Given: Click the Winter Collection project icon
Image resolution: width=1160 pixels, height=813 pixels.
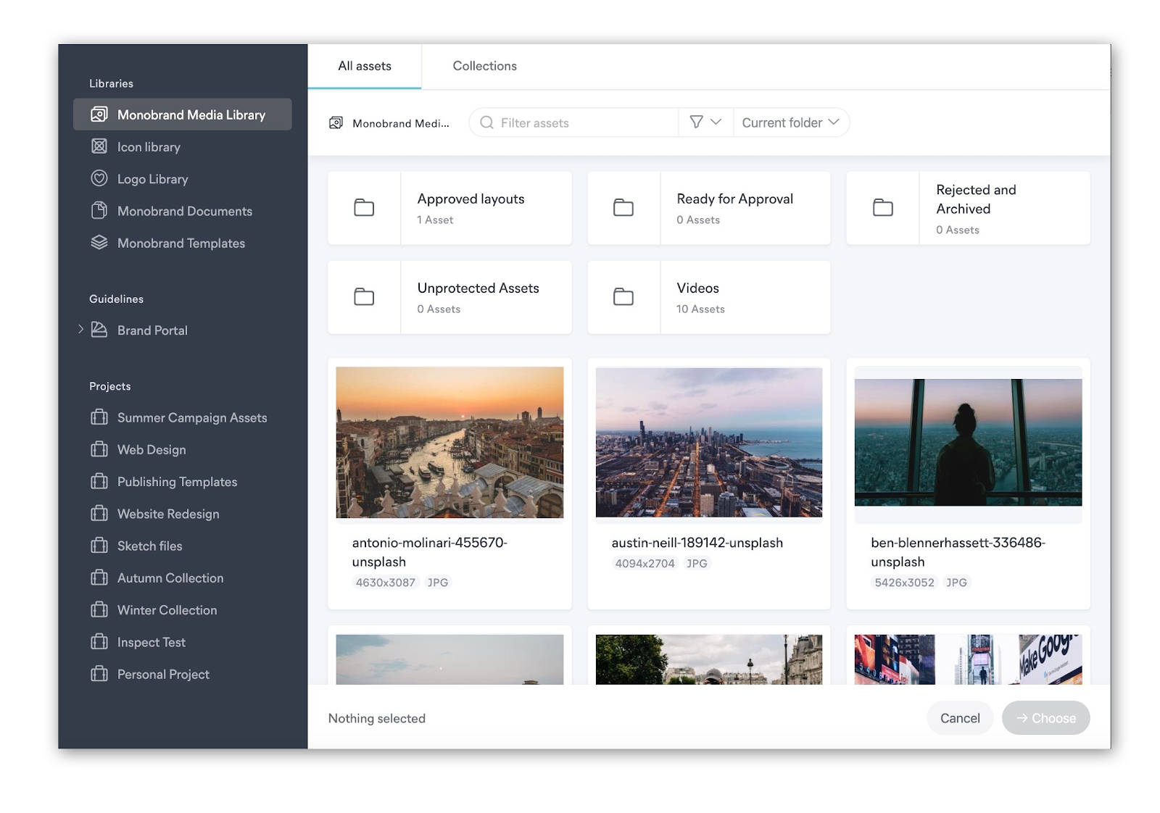Looking at the screenshot, I should click(99, 609).
